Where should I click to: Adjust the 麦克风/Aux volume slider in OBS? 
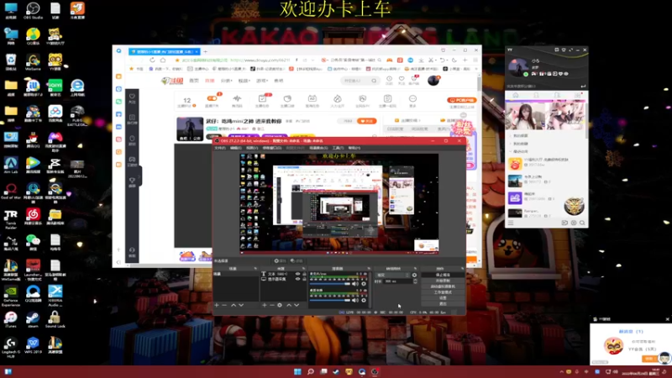click(330, 284)
